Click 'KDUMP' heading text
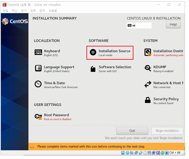 point(160,67)
